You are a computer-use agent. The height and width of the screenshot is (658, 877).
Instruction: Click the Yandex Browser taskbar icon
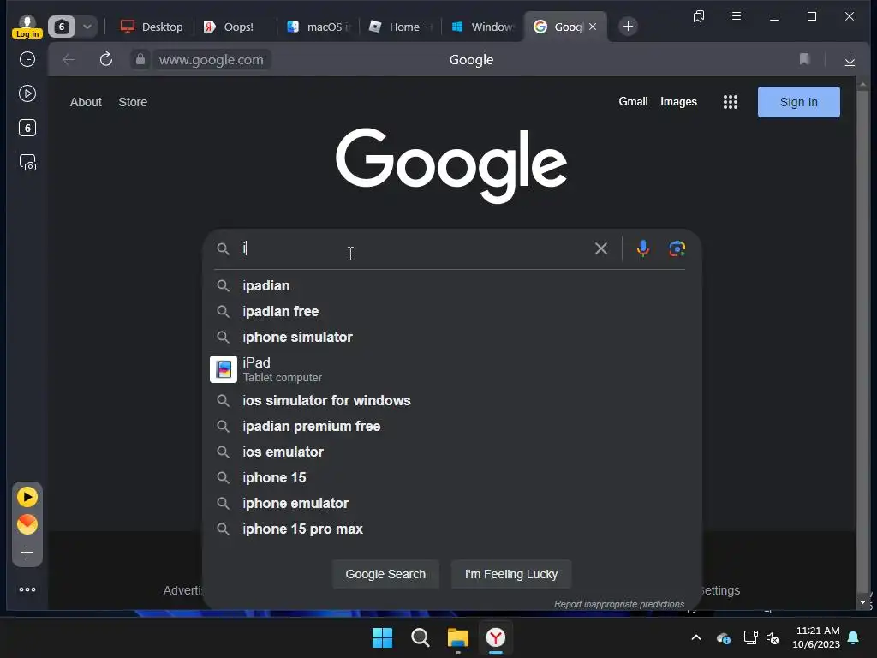pyautogui.click(x=496, y=637)
